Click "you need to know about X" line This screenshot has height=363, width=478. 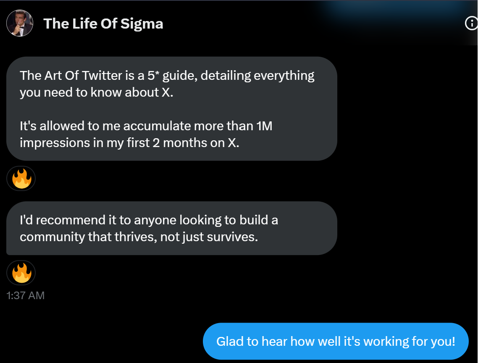97,92
